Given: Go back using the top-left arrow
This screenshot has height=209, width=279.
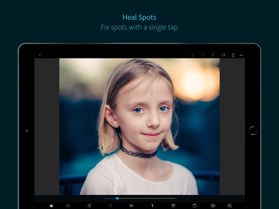Looking at the screenshot, I should coord(40,55).
